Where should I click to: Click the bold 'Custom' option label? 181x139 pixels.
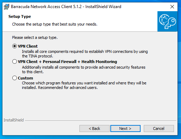point(25,78)
